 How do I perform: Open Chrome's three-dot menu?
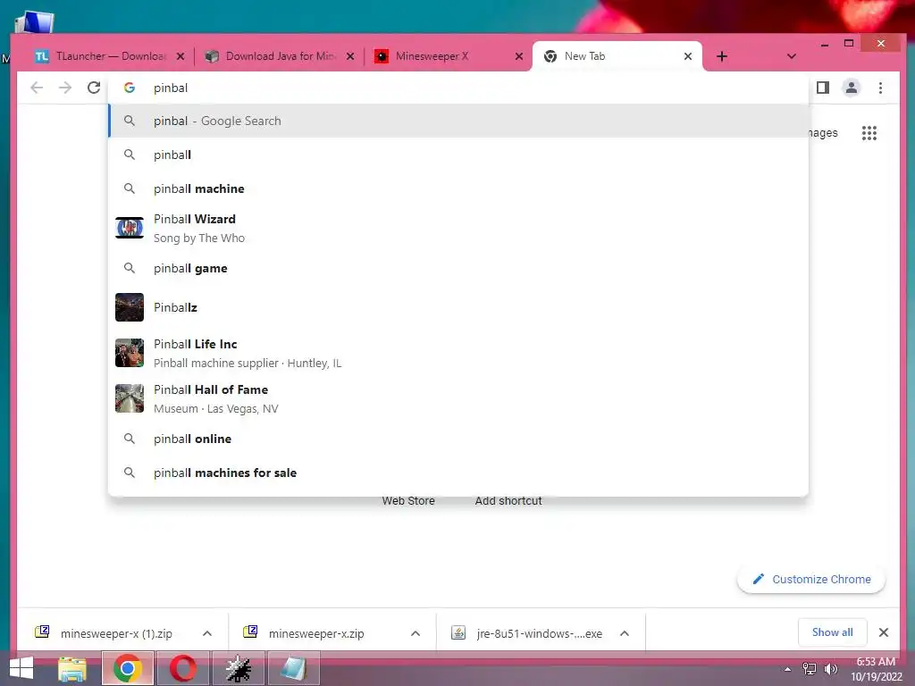click(x=880, y=88)
